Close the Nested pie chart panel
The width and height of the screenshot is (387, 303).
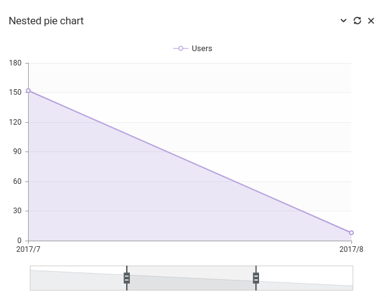371,21
